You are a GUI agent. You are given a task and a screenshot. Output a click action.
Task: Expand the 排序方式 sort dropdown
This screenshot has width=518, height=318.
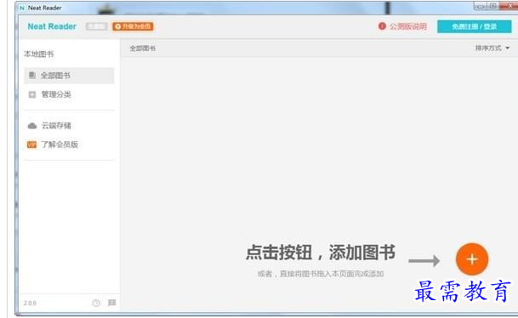pyautogui.click(x=492, y=48)
